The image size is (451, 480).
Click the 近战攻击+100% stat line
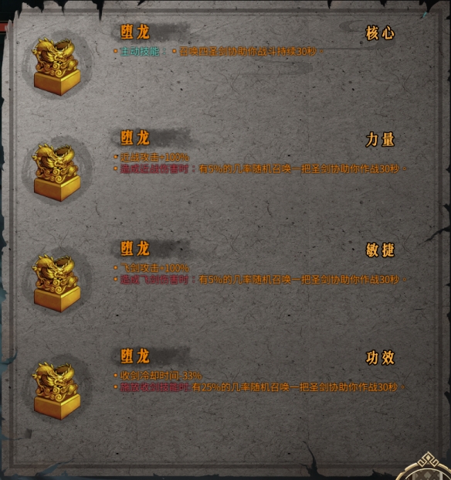[x=154, y=158]
